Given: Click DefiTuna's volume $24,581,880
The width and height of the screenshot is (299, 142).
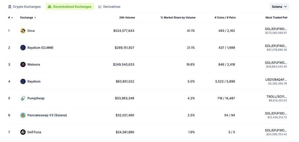Looking at the screenshot, I should 125,132.
